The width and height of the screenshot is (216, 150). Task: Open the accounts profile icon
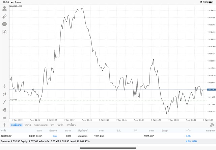pos(4,8)
